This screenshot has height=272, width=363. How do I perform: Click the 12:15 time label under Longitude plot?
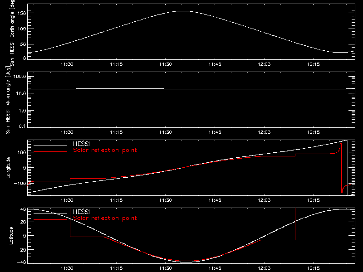pyautogui.click(x=314, y=200)
